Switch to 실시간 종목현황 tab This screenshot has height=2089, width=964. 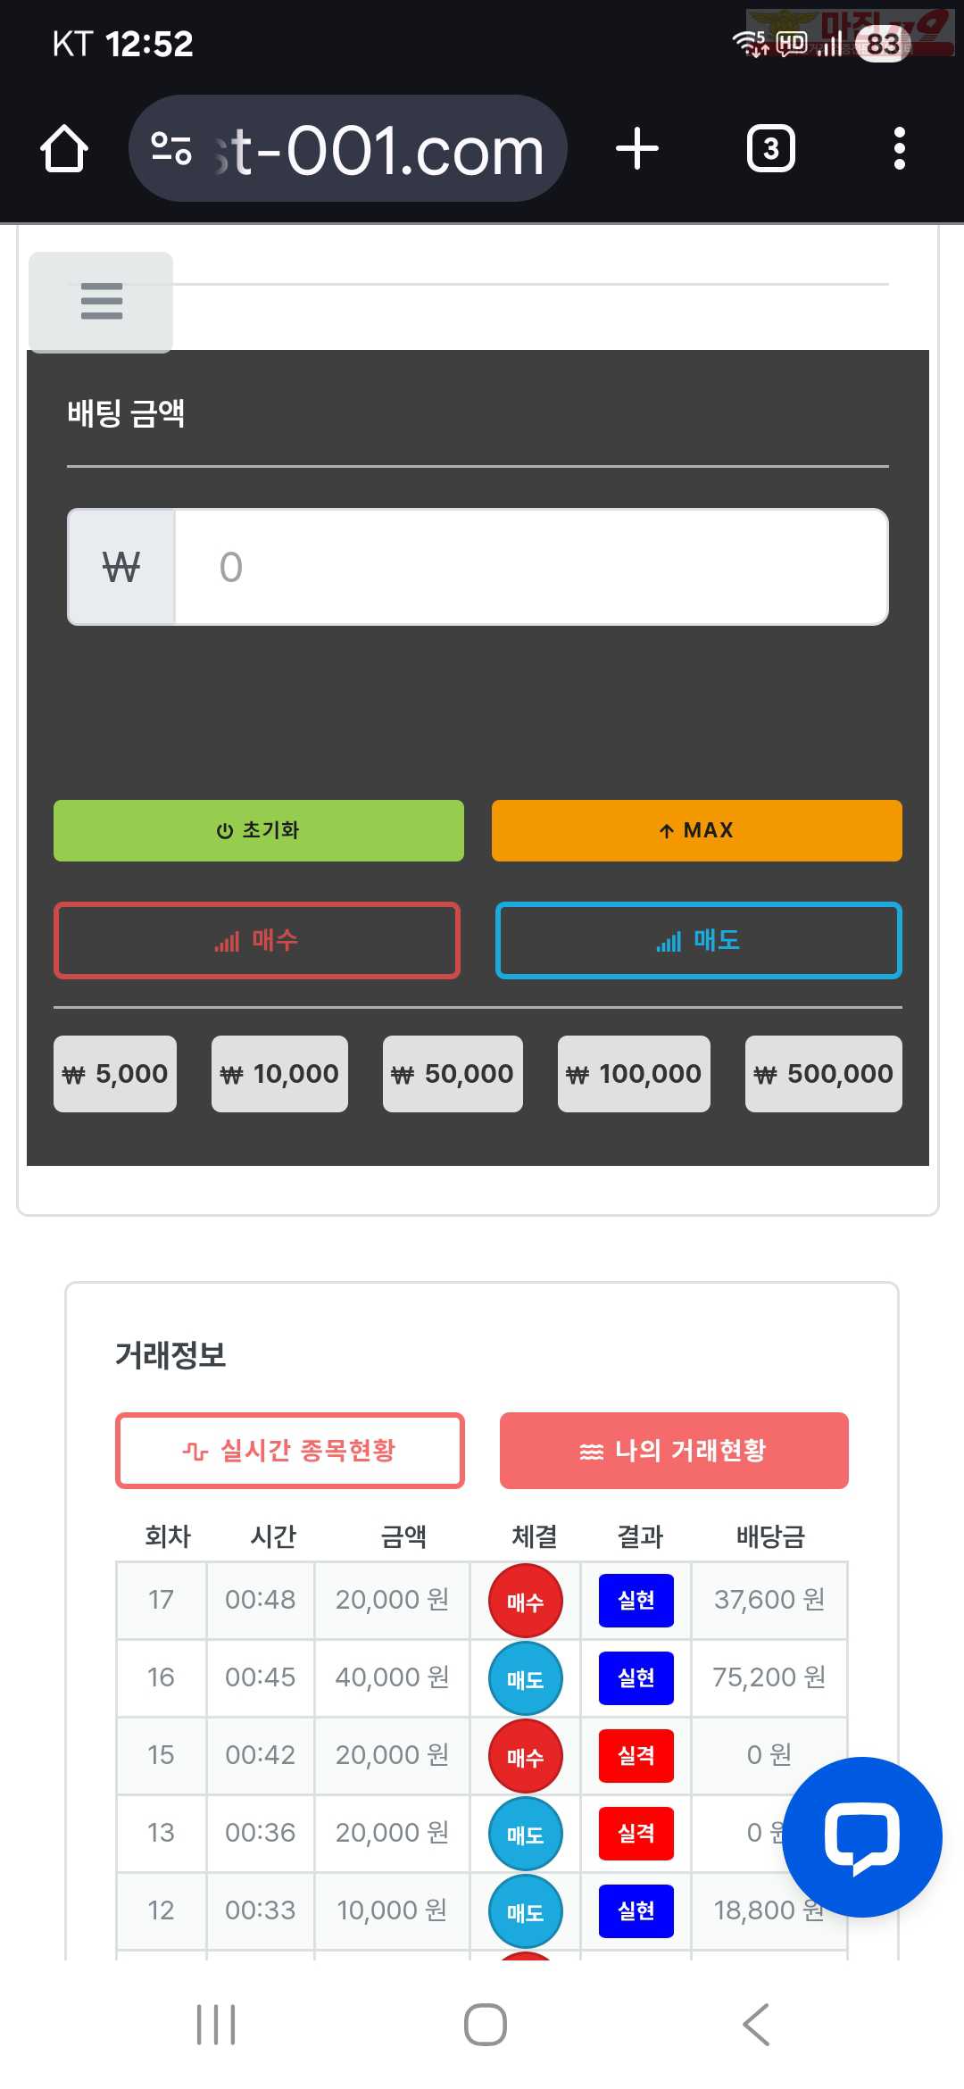tap(290, 1451)
